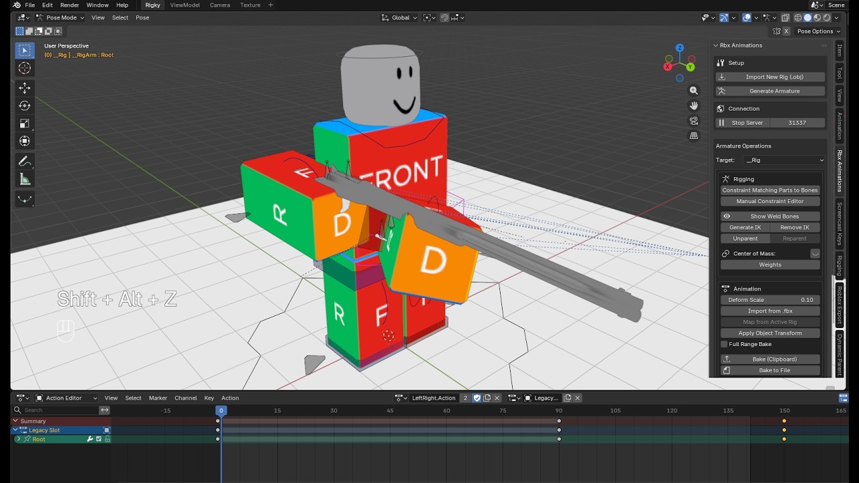Viewport: 859px width, 483px height.
Task: Click the current frame 0 marker
Action: point(221,410)
